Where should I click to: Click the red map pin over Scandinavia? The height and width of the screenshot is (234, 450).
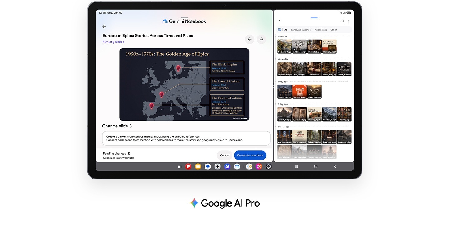(x=178, y=68)
